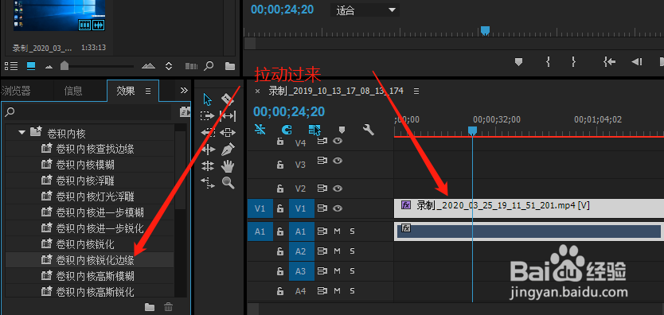Screen dimensions: 664x315
Task: Select the sequence tab 录制_2019_10_13_17_08_13_174
Action: pyautogui.click(x=336, y=91)
